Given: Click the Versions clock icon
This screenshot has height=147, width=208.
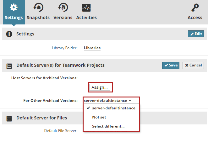Looking at the screenshot, I should pyautogui.click(x=63, y=8).
